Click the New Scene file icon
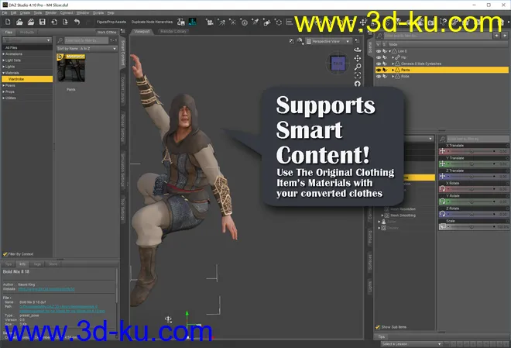Image resolution: width=511 pixels, height=348 pixels. [7, 22]
